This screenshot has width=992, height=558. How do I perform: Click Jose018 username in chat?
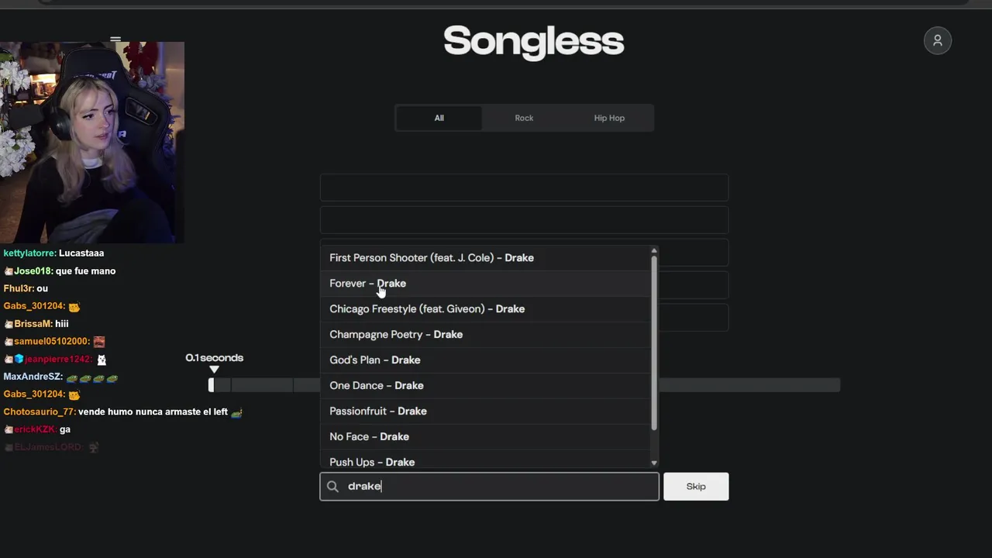click(33, 271)
